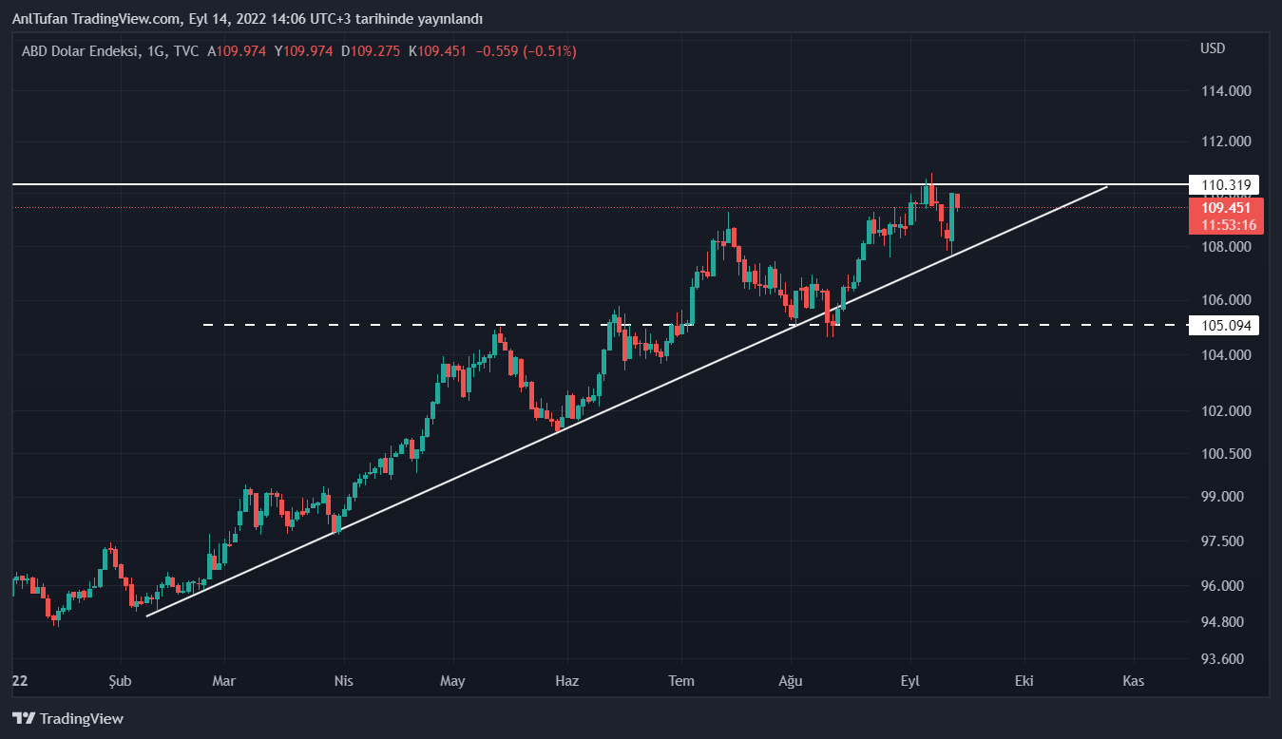Click the Şub month label on time axis
Viewport: 1282px width, 739px height.
point(120,681)
